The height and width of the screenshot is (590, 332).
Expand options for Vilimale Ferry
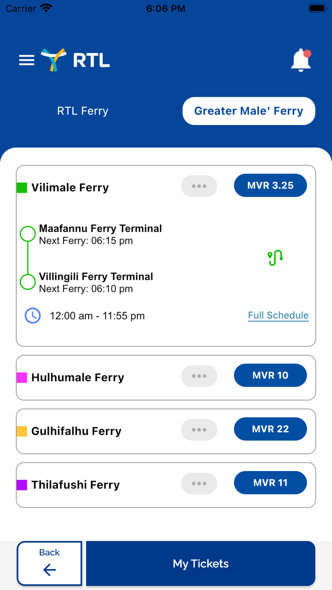199,186
